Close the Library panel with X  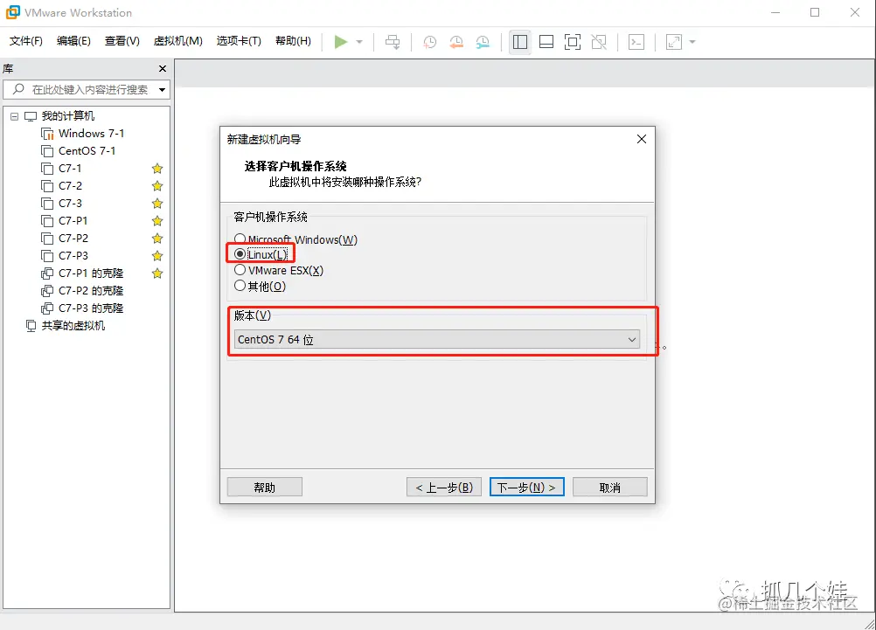[x=163, y=69]
